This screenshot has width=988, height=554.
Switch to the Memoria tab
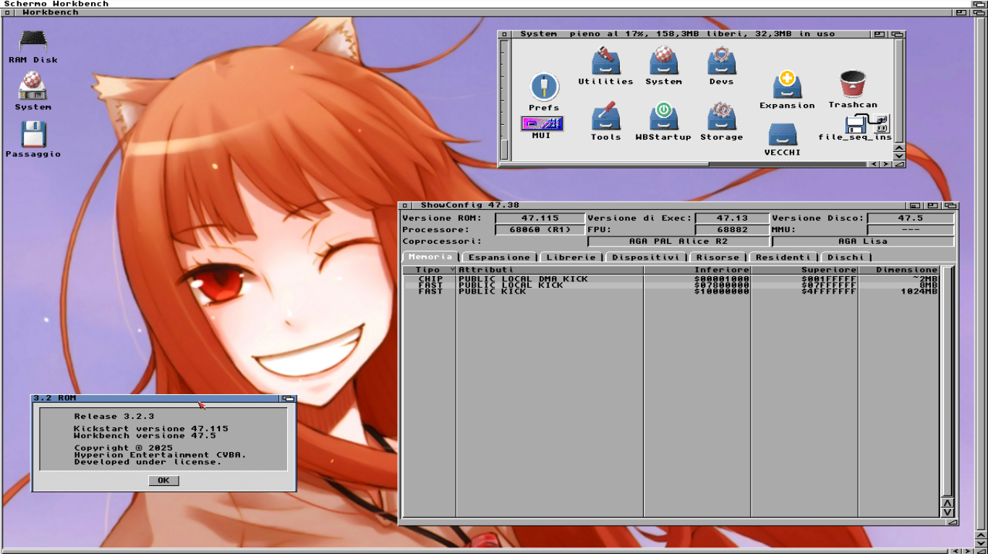click(430, 257)
